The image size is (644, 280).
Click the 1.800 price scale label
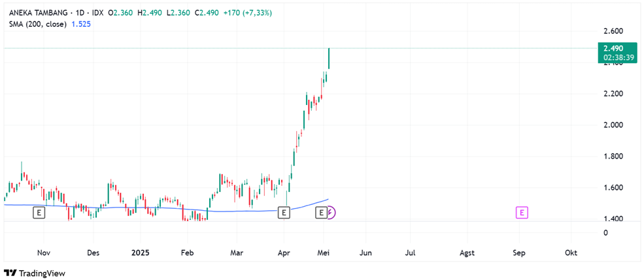coord(612,157)
